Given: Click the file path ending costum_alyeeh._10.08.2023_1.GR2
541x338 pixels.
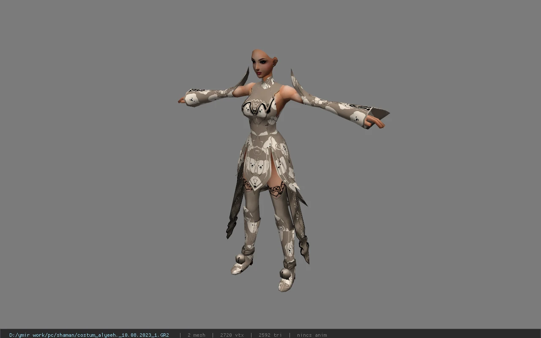Looking at the screenshot, I should [89, 335].
